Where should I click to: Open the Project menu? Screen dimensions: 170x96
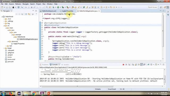[39, 4]
